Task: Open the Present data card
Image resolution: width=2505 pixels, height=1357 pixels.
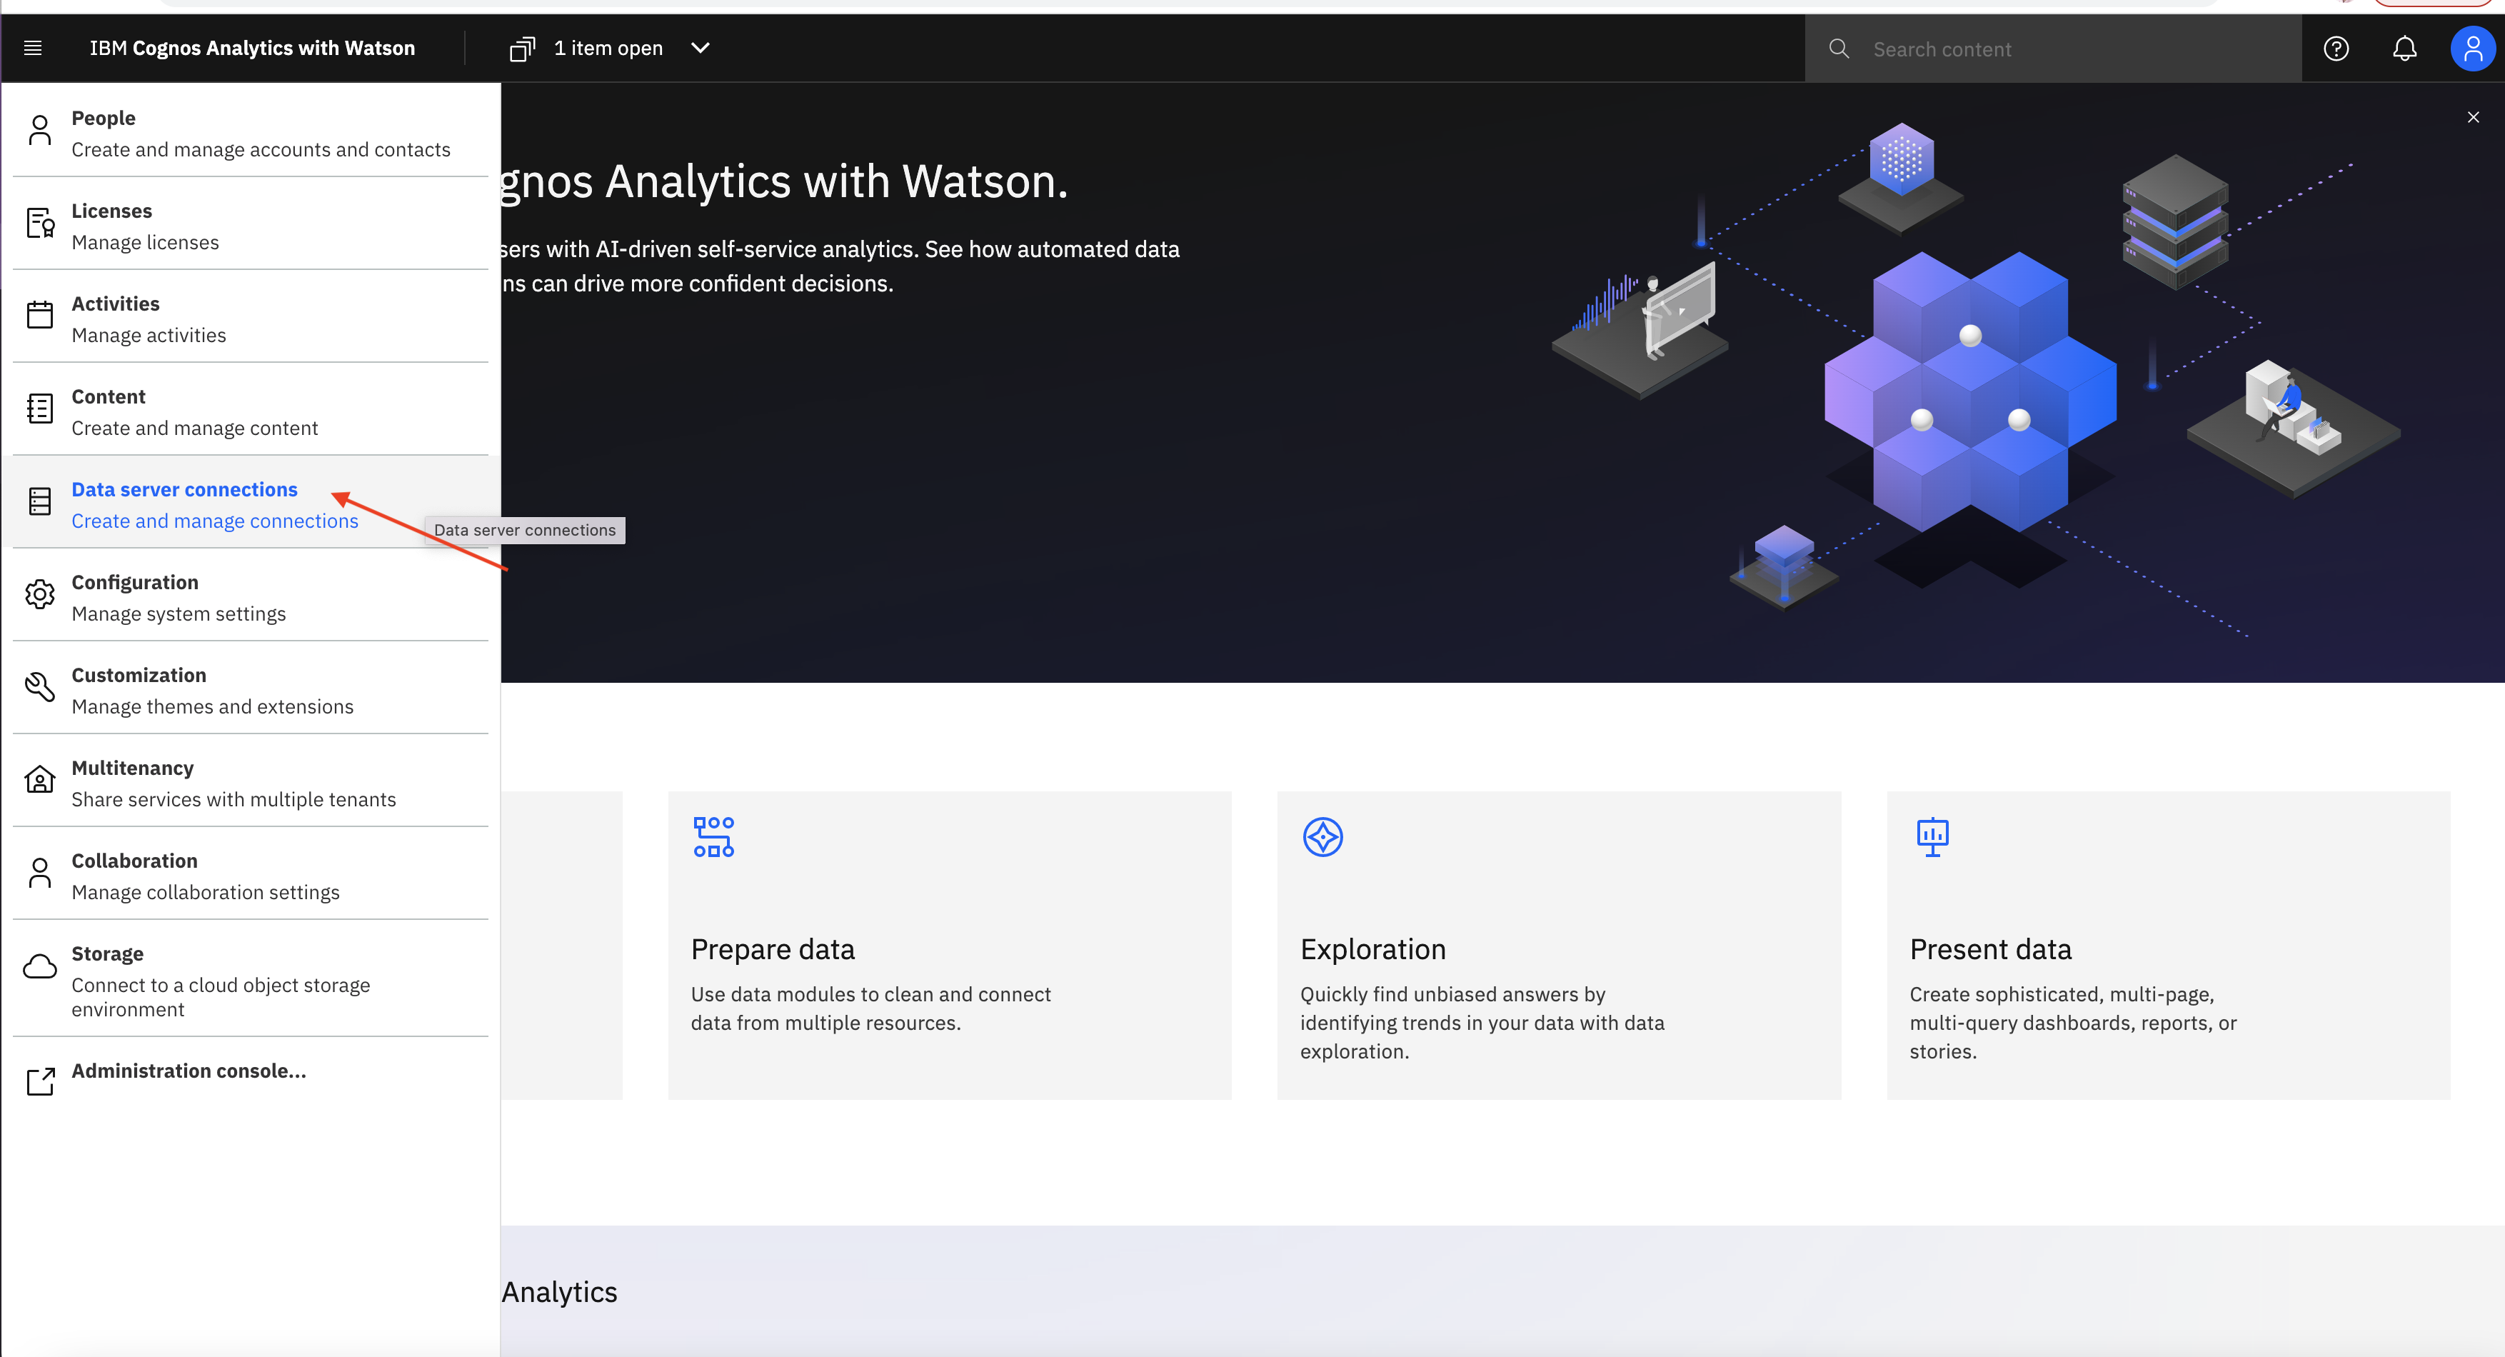Action: (x=2167, y=945)
